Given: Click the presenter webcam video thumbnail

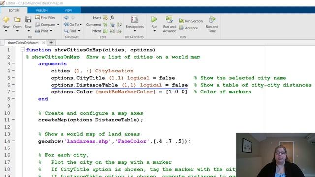Looking at the screenshot, I should click(276, 155).
